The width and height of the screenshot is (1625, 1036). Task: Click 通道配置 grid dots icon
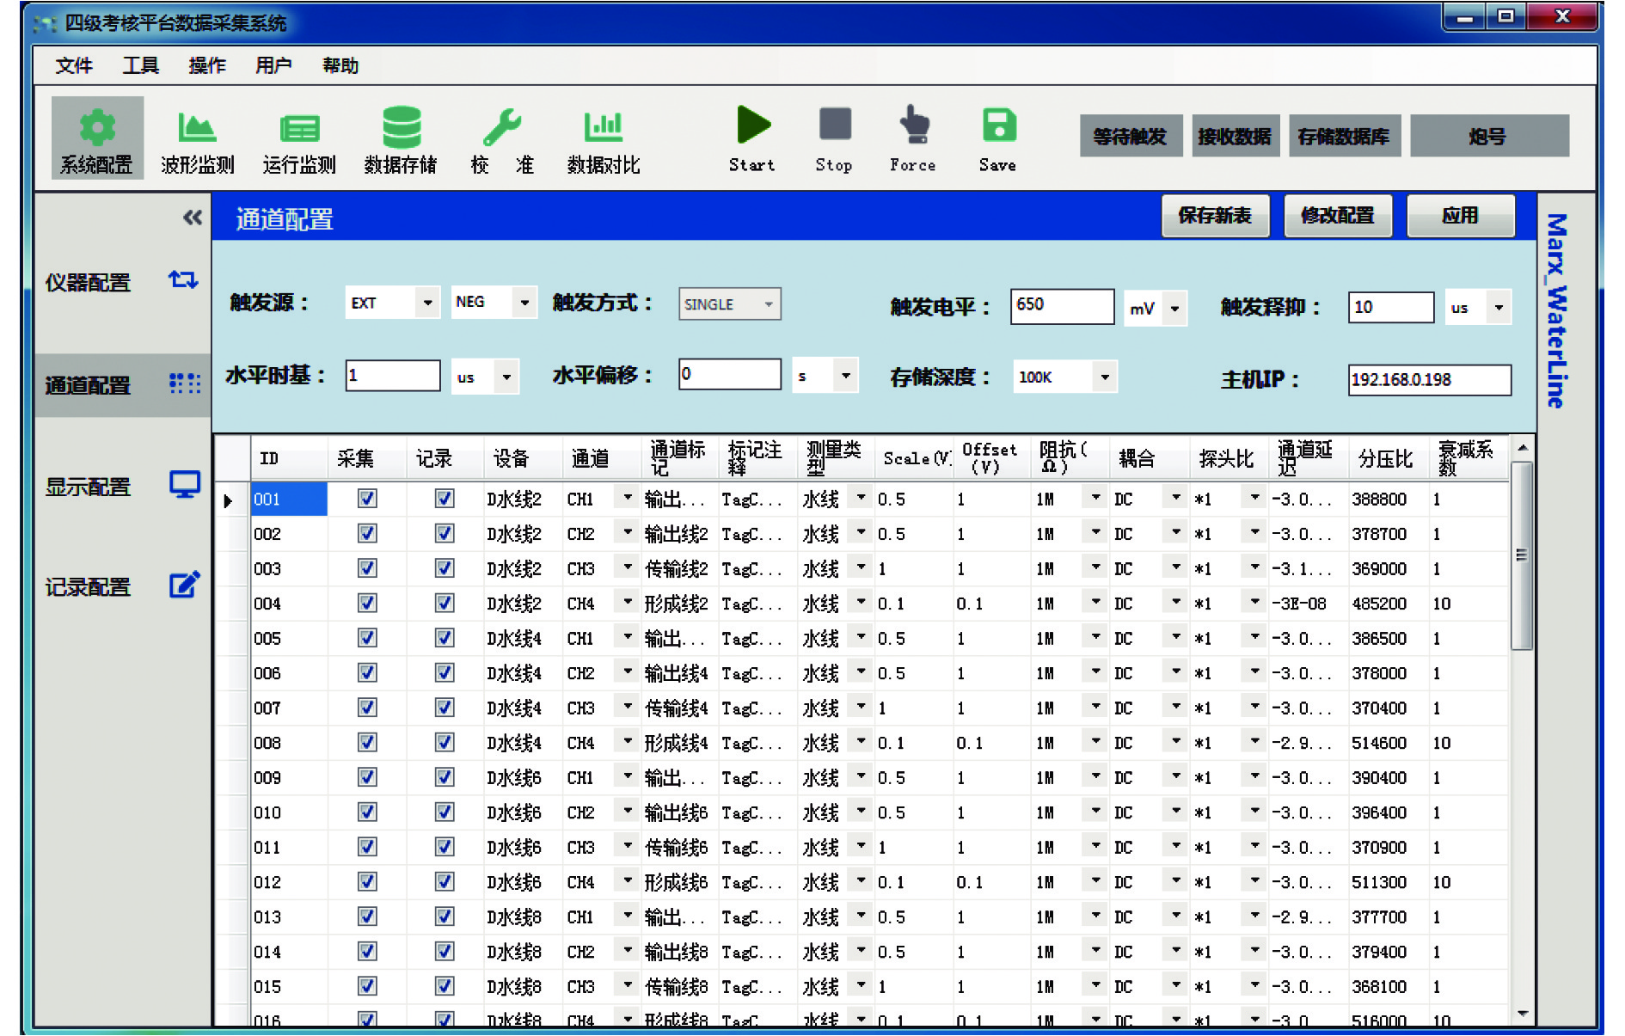pos(184,383)
